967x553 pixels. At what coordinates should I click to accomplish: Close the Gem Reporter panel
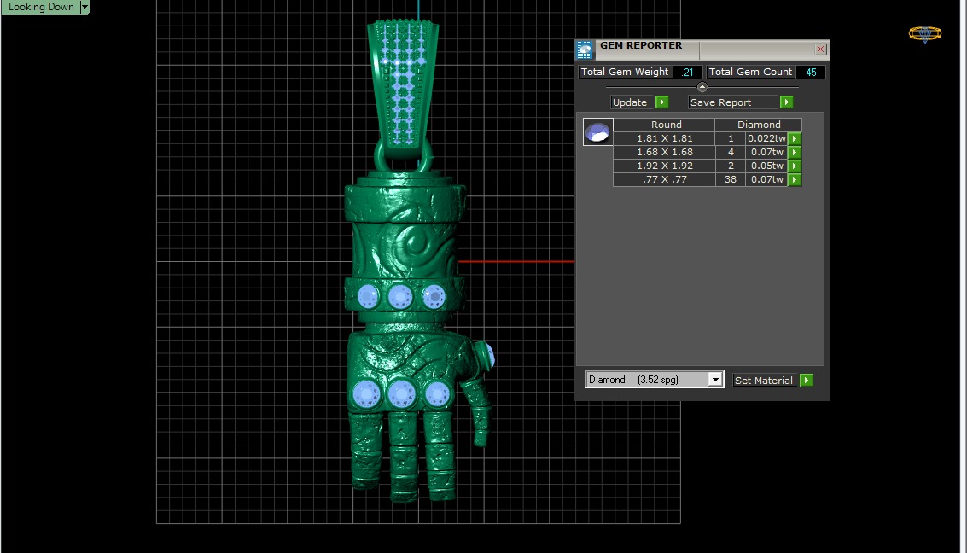pos(820,49)
